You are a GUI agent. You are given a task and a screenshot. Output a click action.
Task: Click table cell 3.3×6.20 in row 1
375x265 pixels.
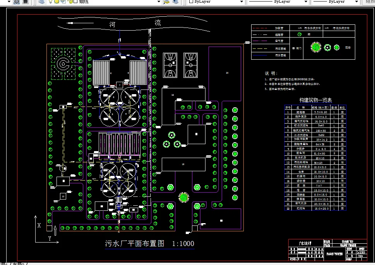click(x=321, y=112)
